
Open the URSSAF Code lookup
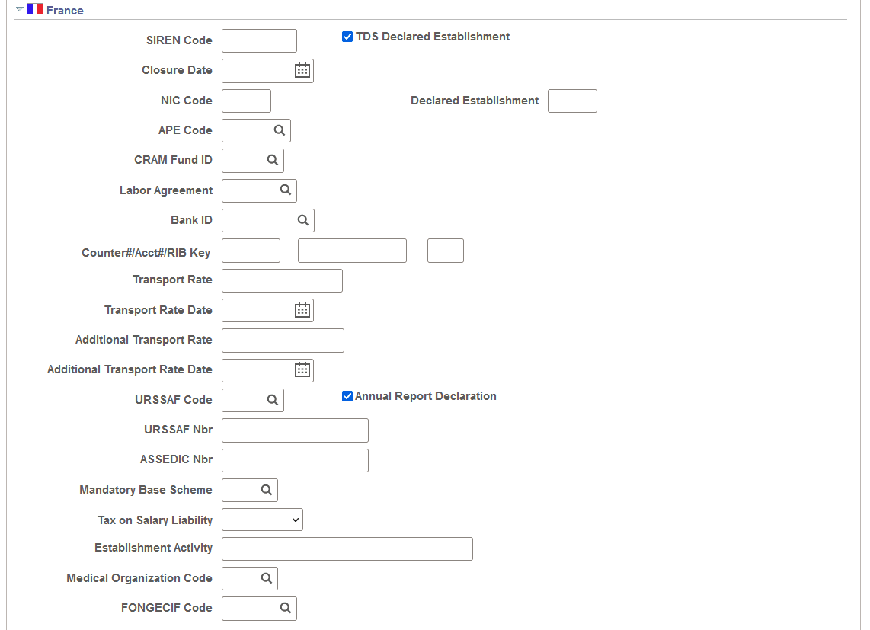click(273, 400)
